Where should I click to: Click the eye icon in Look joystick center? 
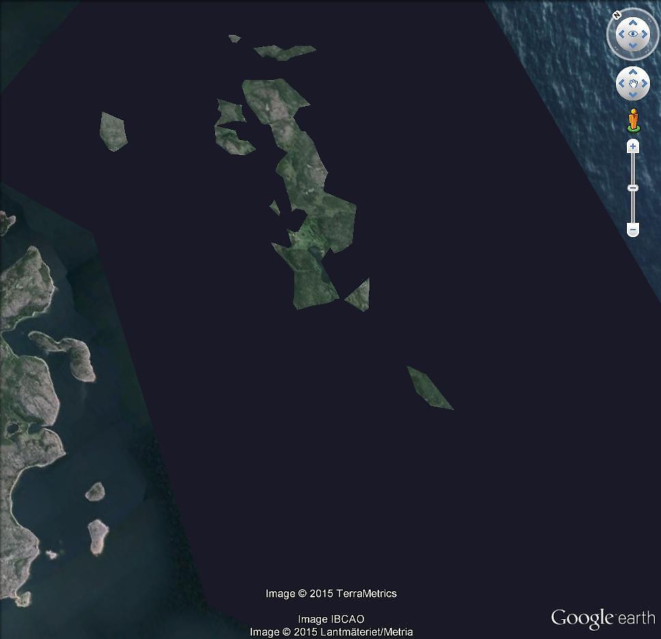633,33
